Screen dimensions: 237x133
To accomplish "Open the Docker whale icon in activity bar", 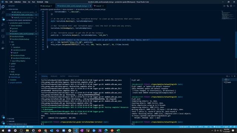I will click(3, 48).
